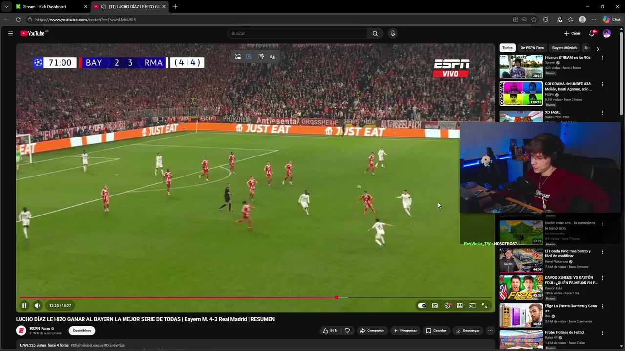Open video player settings gear
The image size is (625, 351).
[x=447, y=306]
